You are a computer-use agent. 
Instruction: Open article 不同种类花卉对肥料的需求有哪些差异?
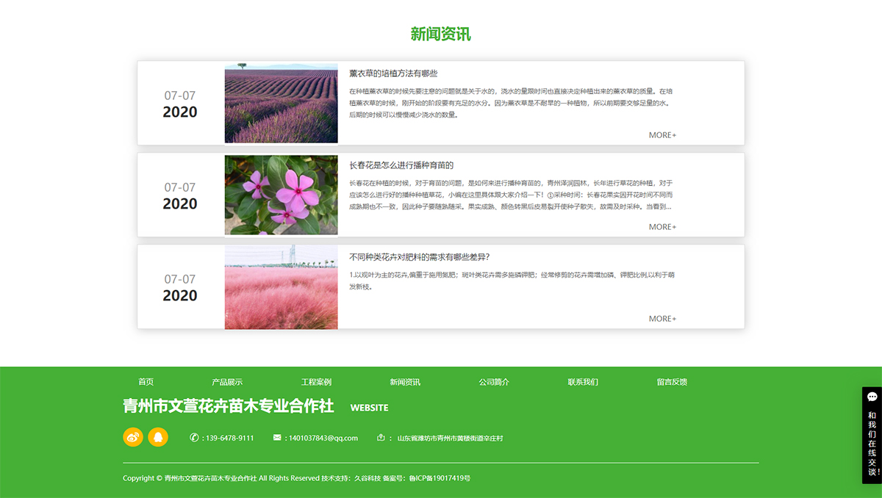[x=420, y=257]
